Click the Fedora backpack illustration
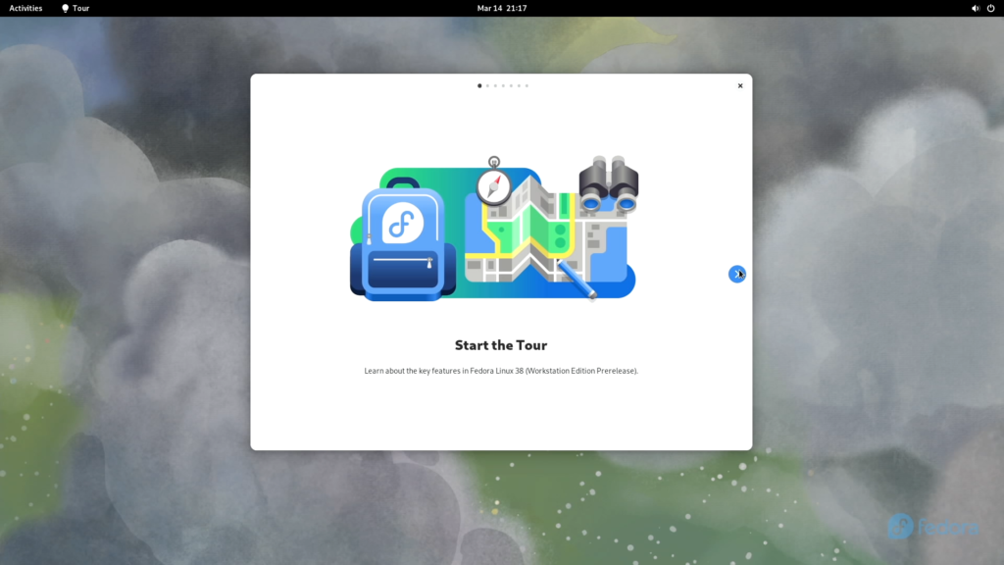1004x565 pixels. click(403, 239)
